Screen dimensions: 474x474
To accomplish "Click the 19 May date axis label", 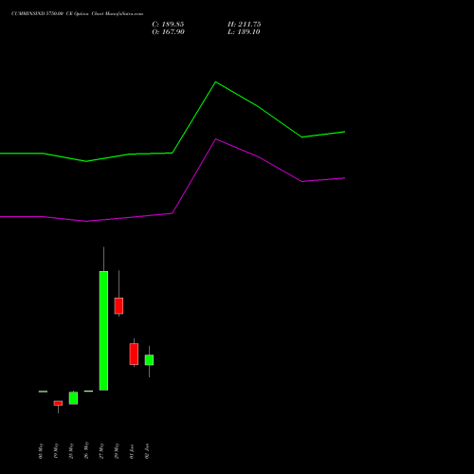I will tap(56, 451).
